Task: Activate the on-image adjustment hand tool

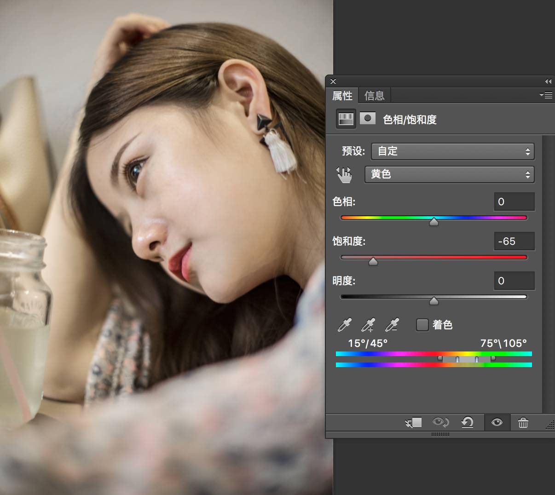Action: click(344, 175)
